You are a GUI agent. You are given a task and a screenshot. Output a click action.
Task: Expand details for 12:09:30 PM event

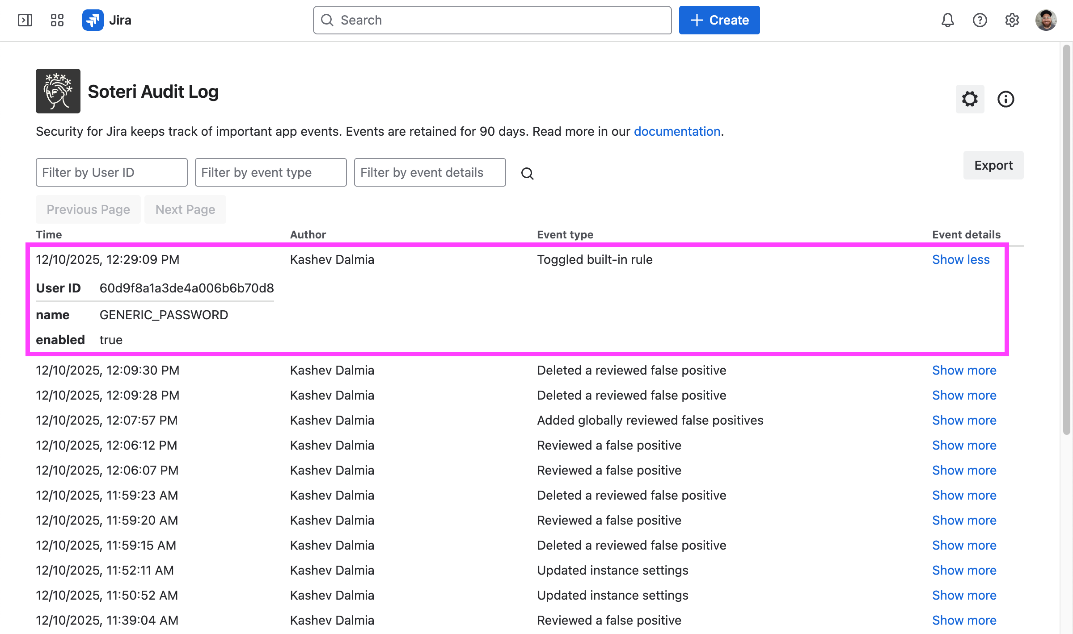(964, 370)
